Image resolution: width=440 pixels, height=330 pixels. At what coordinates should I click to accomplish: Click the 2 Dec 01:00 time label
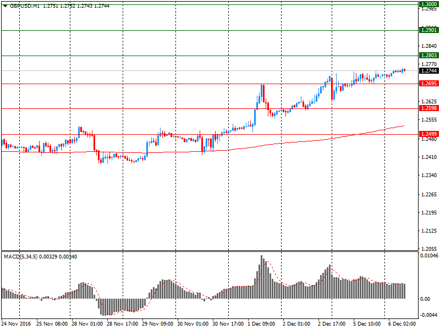[x=296, y=324]
